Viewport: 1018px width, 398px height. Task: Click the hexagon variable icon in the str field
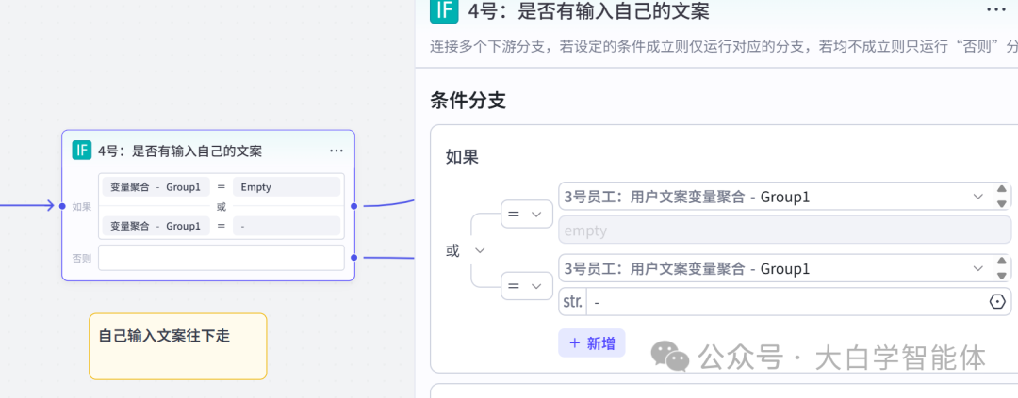pos(997,301)
